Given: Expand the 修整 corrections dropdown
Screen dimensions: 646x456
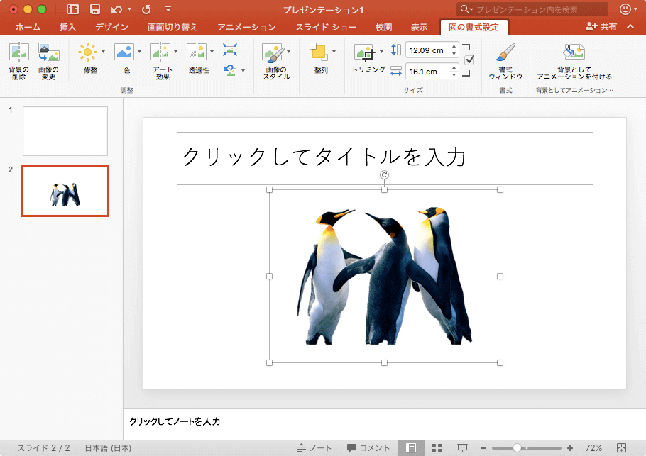Looking at the screenshot, I should click(104, 52).
